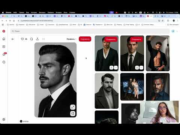Launch visual search on the main pin

[73, 114]
